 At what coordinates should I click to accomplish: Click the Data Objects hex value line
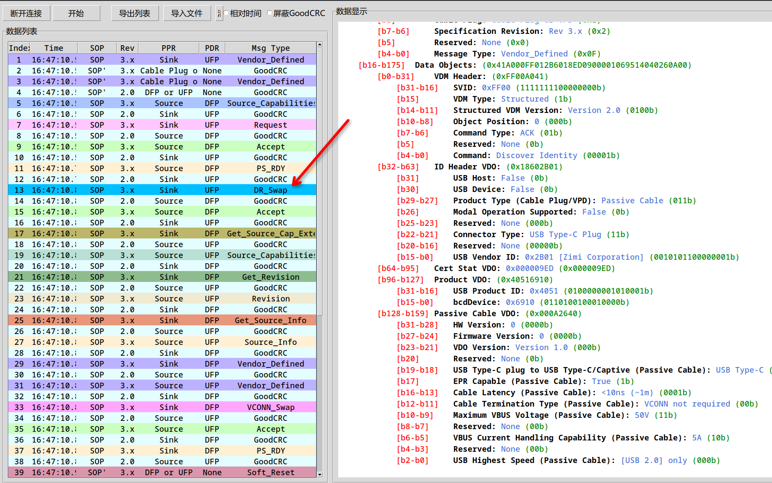point(525,65)
